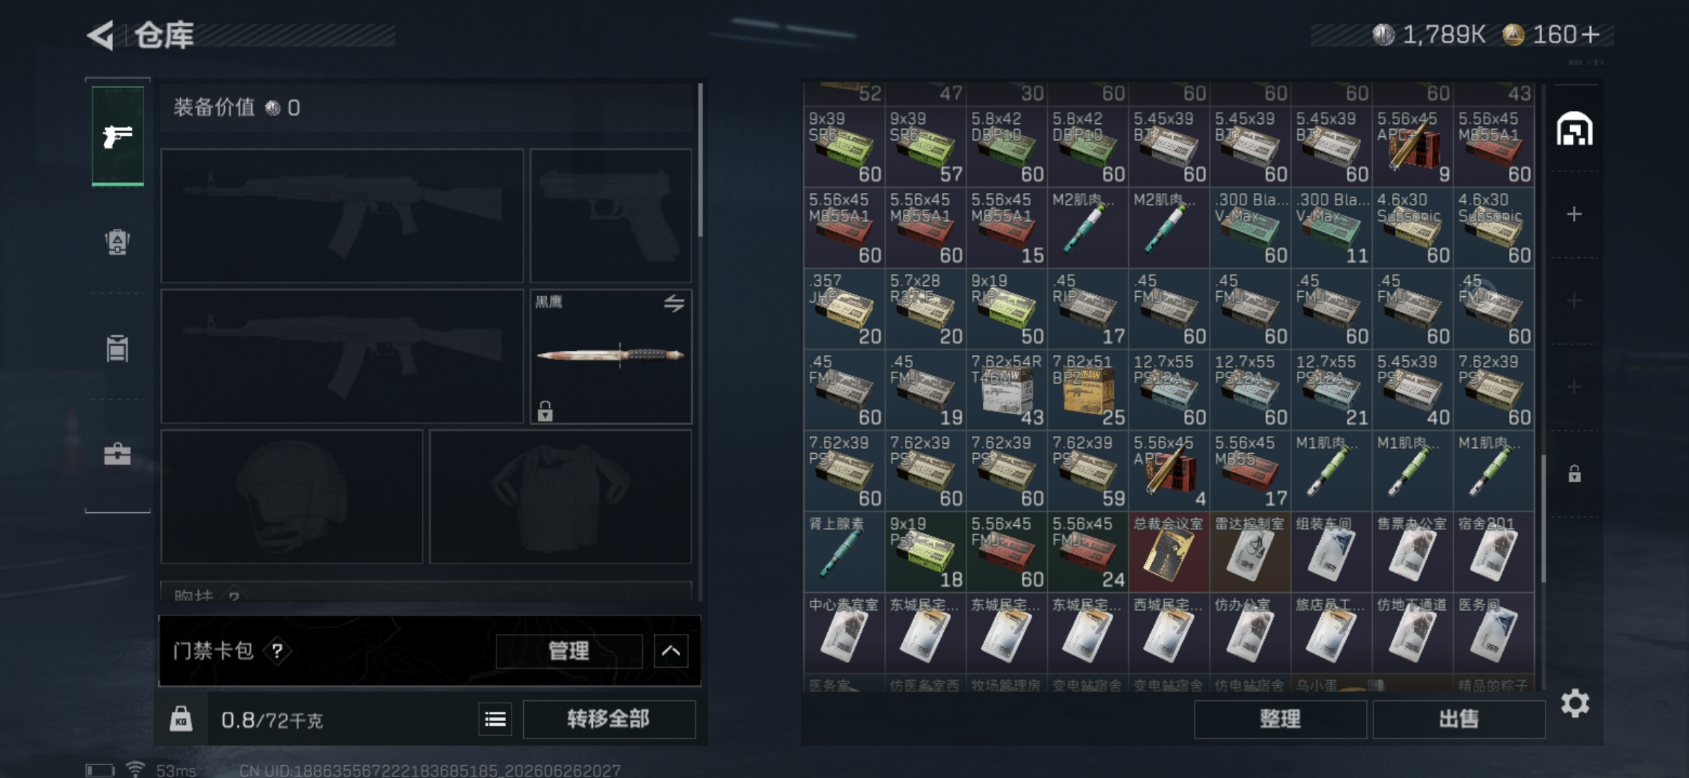This screenshot has width=1689, height=778.
Task: Tap the 1,789K currency coin icon
Action: [x=1383, y=35]
